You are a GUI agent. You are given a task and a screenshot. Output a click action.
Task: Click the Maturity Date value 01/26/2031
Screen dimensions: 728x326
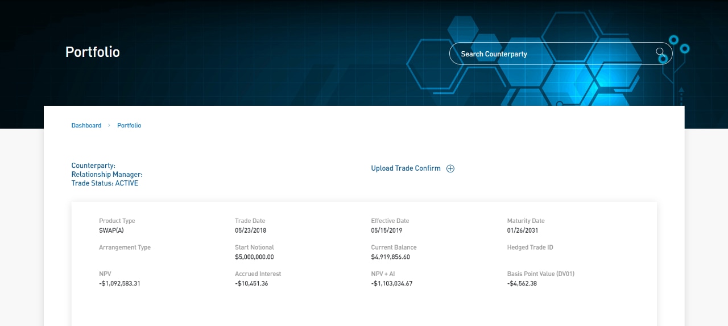(x=523, y=231)
